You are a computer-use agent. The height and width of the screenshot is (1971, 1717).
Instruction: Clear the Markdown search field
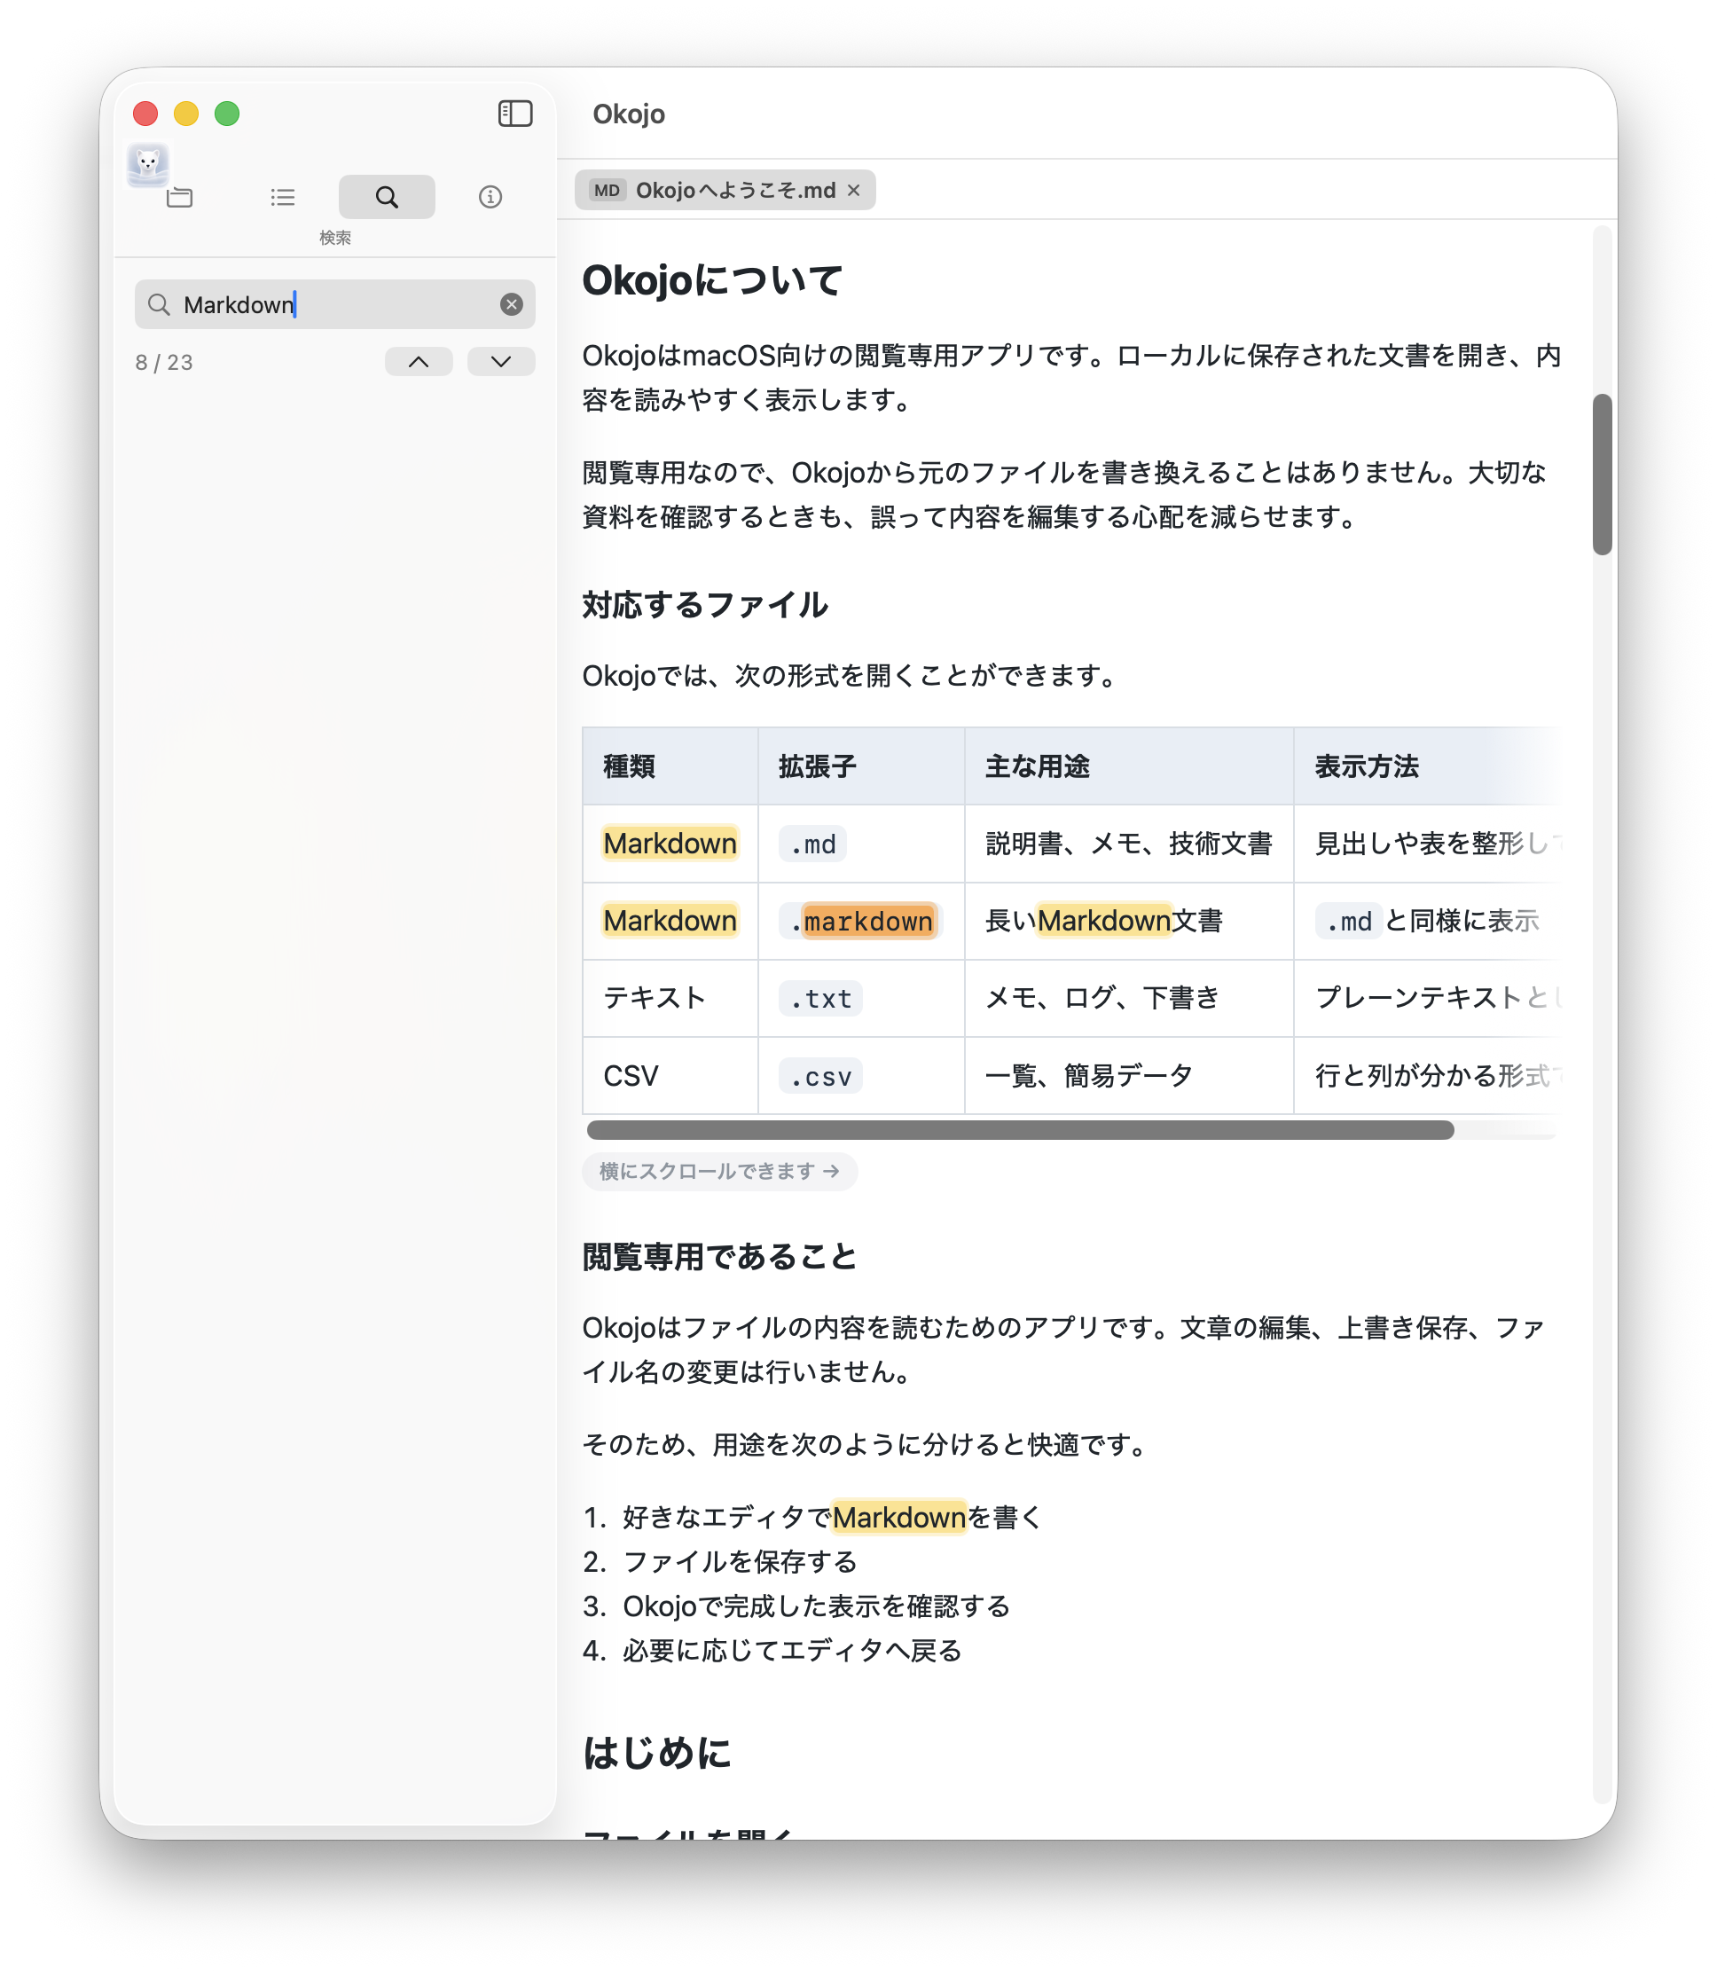[x=512, y=305]
